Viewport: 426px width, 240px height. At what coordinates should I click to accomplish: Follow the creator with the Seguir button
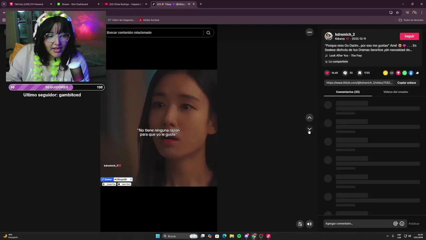(x=409, y=36)
